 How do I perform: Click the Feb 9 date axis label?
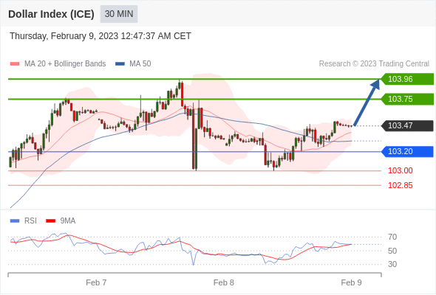(x=351, y=282)
